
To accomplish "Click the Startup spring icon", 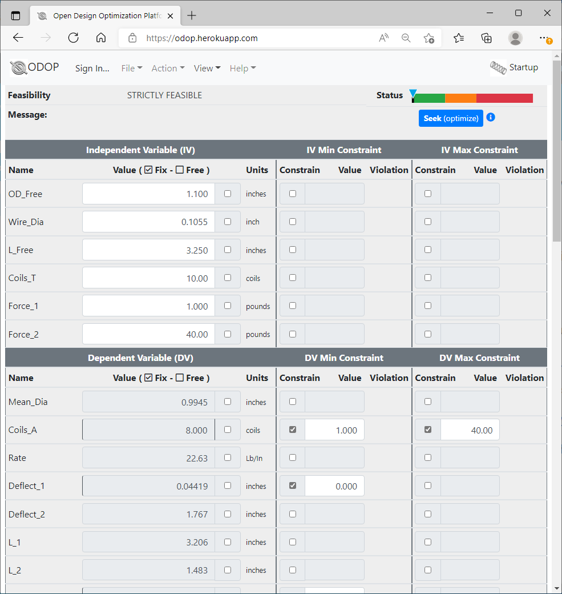I will point(498,67).
